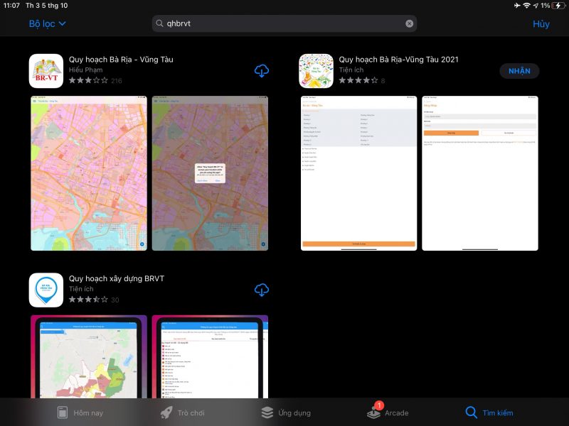Switch to the Ứng dụng tab

coord(286,413)
